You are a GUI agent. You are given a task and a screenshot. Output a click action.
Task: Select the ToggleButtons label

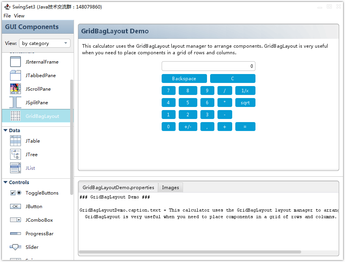point(42,193)
